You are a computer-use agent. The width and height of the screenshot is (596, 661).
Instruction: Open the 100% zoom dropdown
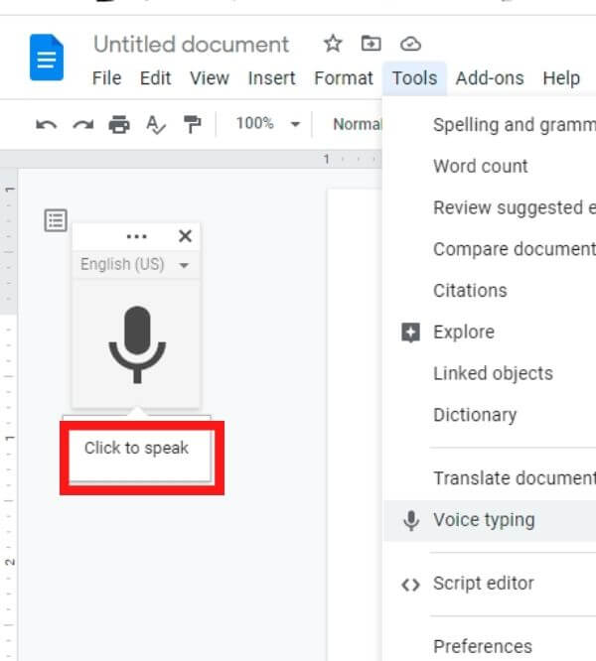pos(267,124)
